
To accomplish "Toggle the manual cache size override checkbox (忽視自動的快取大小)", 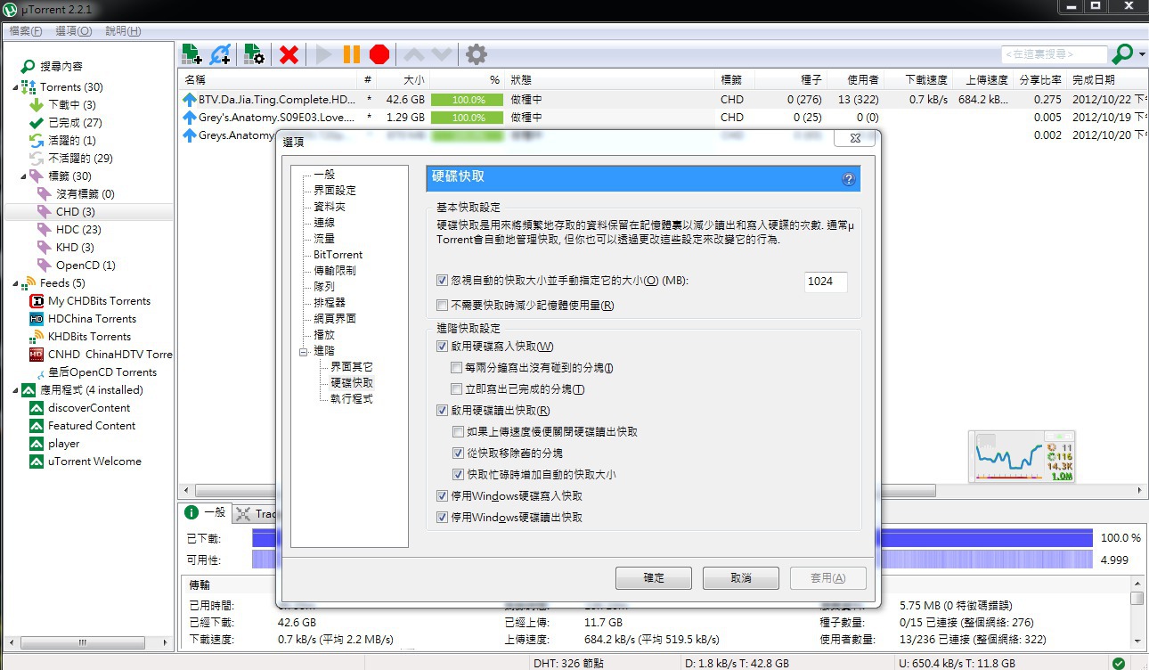I will click(x=443, y=281).
